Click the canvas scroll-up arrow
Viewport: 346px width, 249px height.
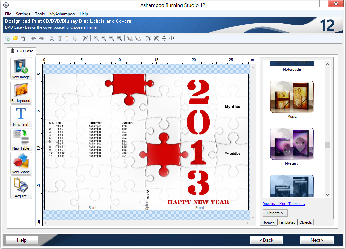coord(253,67)
